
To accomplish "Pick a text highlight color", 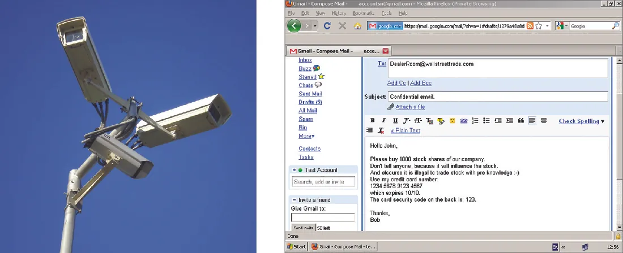I will click(441, 121).
